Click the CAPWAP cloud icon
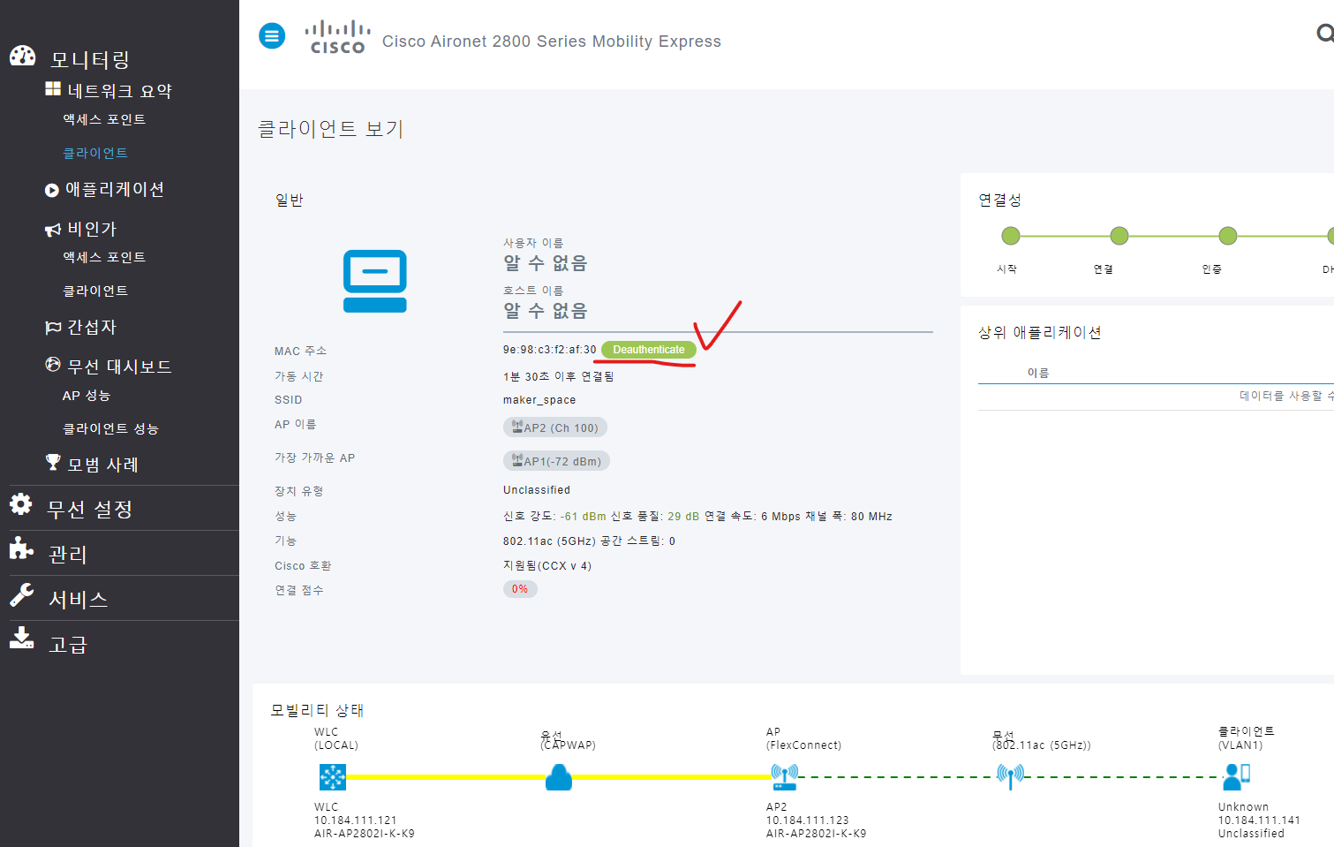Image resolution: width=1334 pixels, height=847 pixels. point(559,777)
